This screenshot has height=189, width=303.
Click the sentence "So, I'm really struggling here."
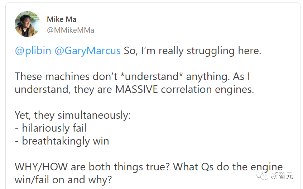(192, 51)
